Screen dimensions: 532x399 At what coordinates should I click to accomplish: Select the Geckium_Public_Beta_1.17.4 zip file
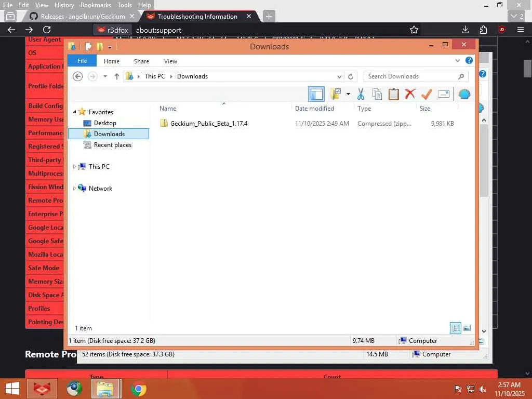209,124
